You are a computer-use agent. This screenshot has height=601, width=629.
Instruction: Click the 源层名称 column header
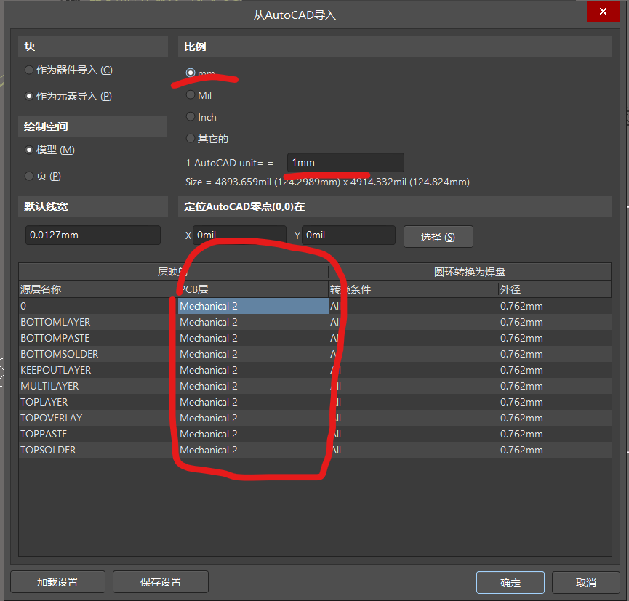tap(98, 289)
